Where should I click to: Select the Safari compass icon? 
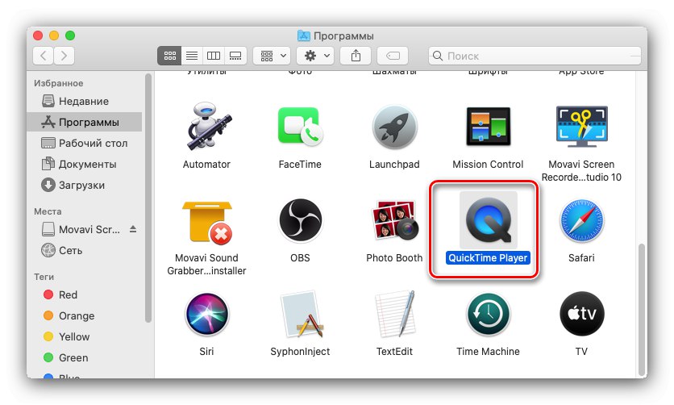coord(581,220)
